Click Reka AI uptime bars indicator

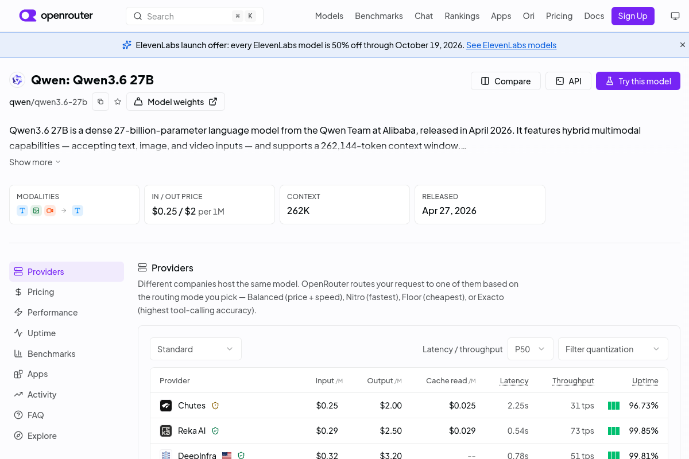[x=614, y=431]
